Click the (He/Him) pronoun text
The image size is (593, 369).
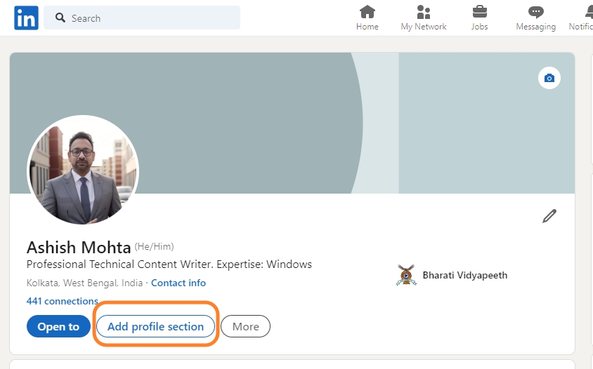click(x=155, y=247)
